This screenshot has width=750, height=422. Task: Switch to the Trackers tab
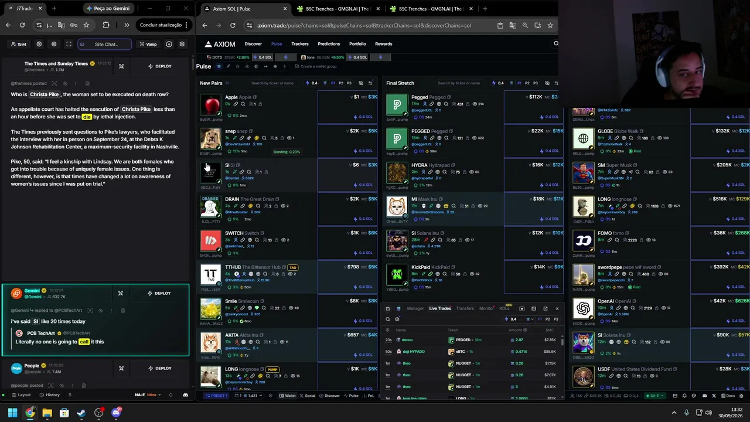(x=300, y=44)
